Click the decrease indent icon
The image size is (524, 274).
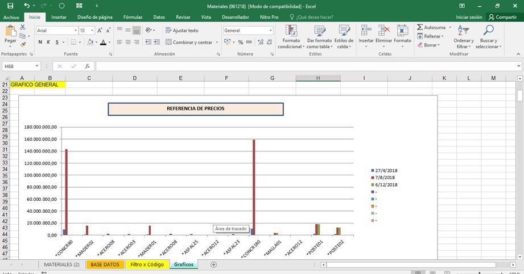pyautogui.click(x=148, y=42)
